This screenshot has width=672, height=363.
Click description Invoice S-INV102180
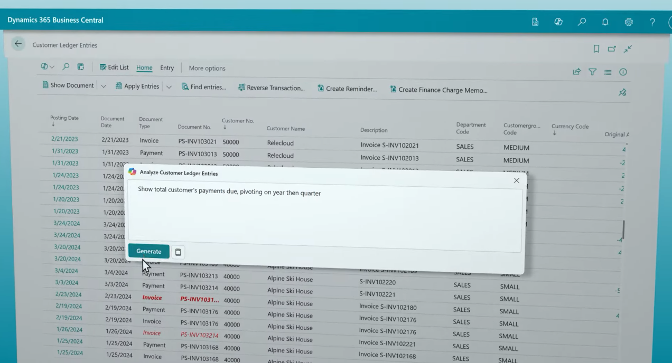click(x=388, y=307)
